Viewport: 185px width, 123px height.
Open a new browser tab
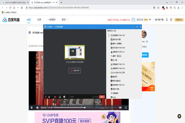tap(61, 2)
